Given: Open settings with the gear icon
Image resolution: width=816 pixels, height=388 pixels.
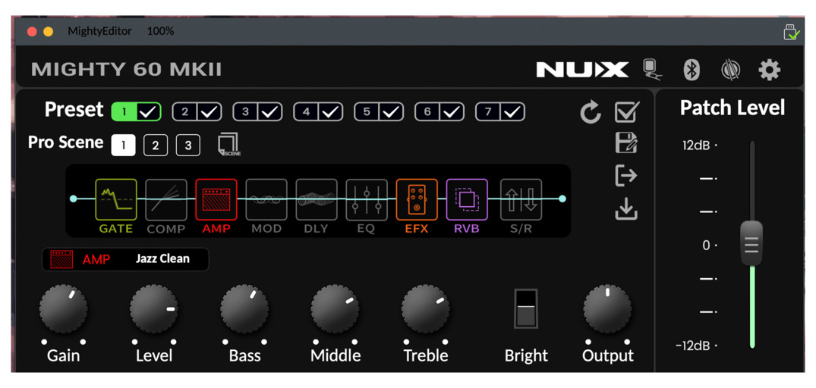Looking at the screenshot, I should (x=769, y=70).
